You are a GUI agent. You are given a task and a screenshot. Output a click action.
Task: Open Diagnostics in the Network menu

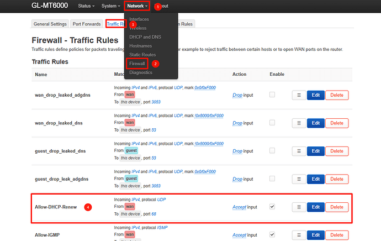click(140, 72)
